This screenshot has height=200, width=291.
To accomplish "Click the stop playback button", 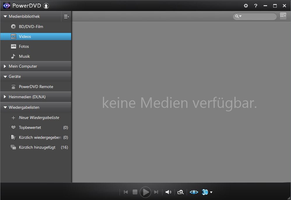I will [x=135, y=192].
